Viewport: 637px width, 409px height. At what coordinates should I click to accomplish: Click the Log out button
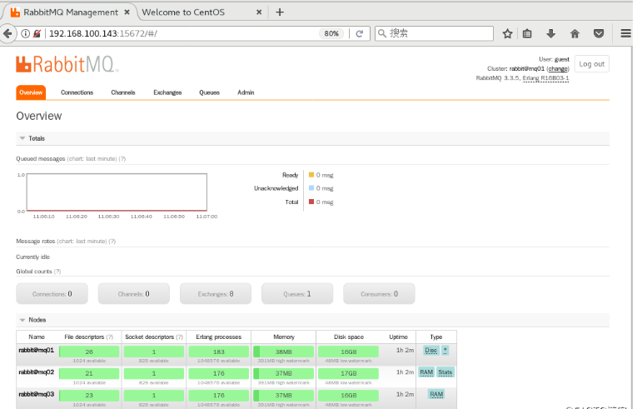pos(591,64)
